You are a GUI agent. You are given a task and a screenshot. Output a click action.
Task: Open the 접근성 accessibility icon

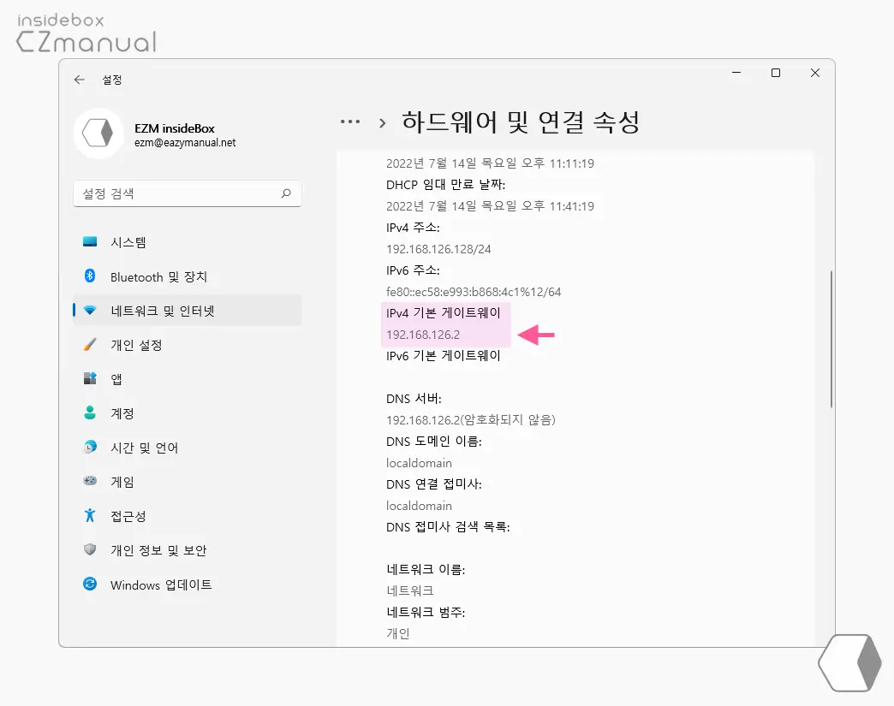(90, 516)
